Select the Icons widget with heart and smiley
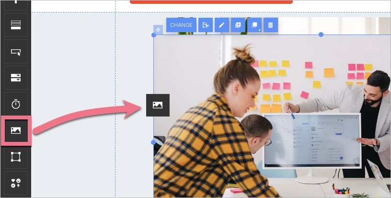The image size is (391, 198). pyautogui.click(x=16, y=183)
